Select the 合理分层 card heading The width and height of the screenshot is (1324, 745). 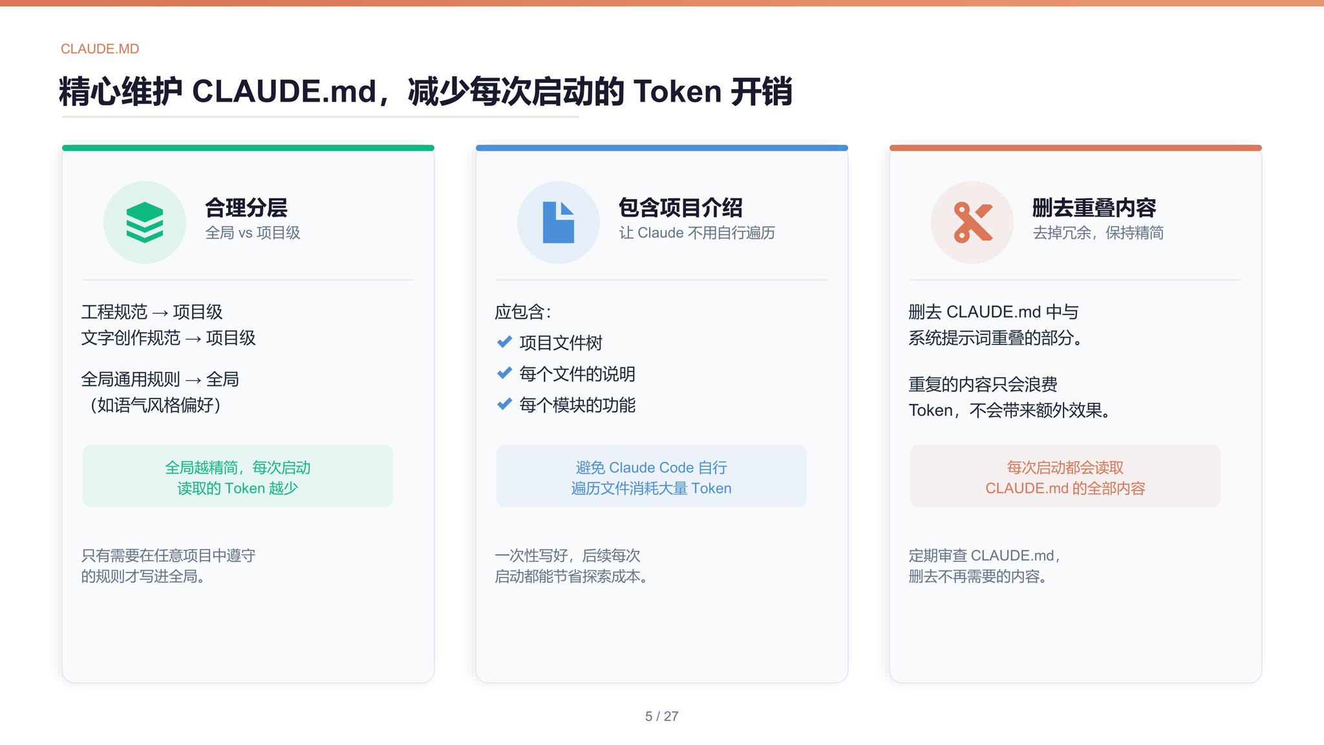(246, 208)
